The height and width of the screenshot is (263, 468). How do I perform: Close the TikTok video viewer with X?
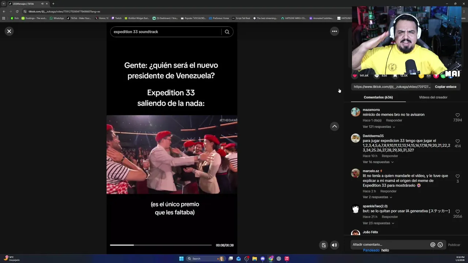click(9, 31)
